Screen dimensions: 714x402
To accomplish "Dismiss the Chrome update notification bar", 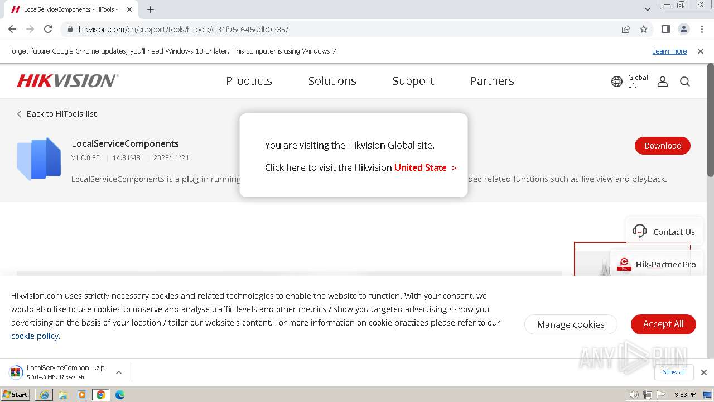I will tap(701, 51).
